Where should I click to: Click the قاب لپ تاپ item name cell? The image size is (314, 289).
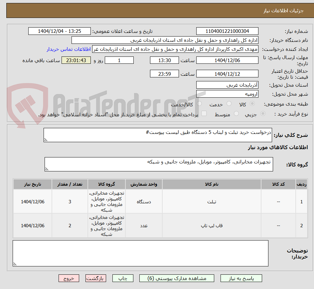(x=212, y=226)
